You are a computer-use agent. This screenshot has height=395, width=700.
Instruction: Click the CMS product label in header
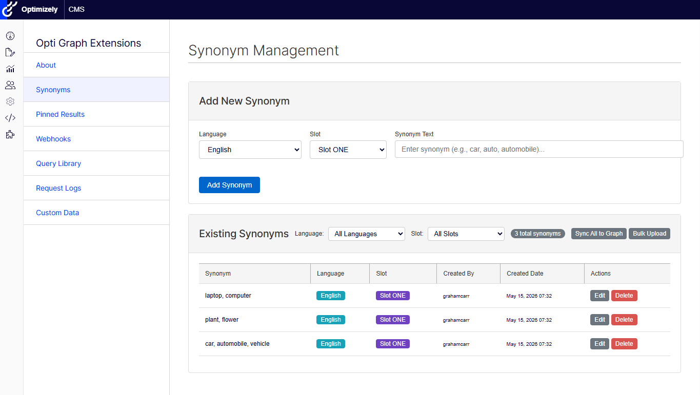[x=76, y=9]
